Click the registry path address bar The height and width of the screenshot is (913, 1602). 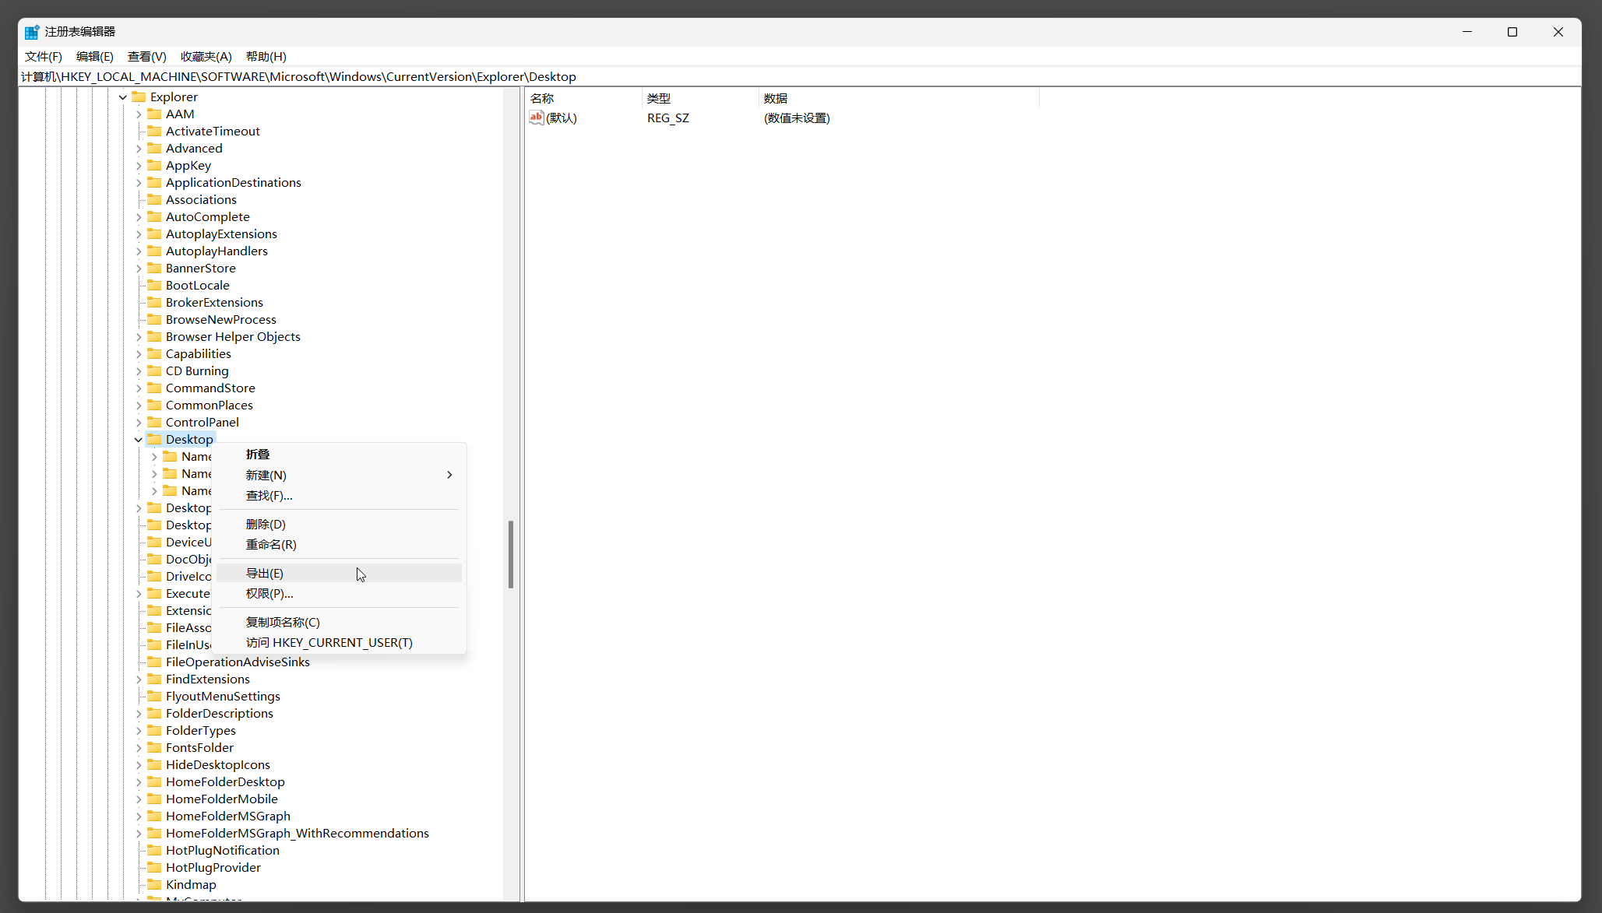[800, 77]
